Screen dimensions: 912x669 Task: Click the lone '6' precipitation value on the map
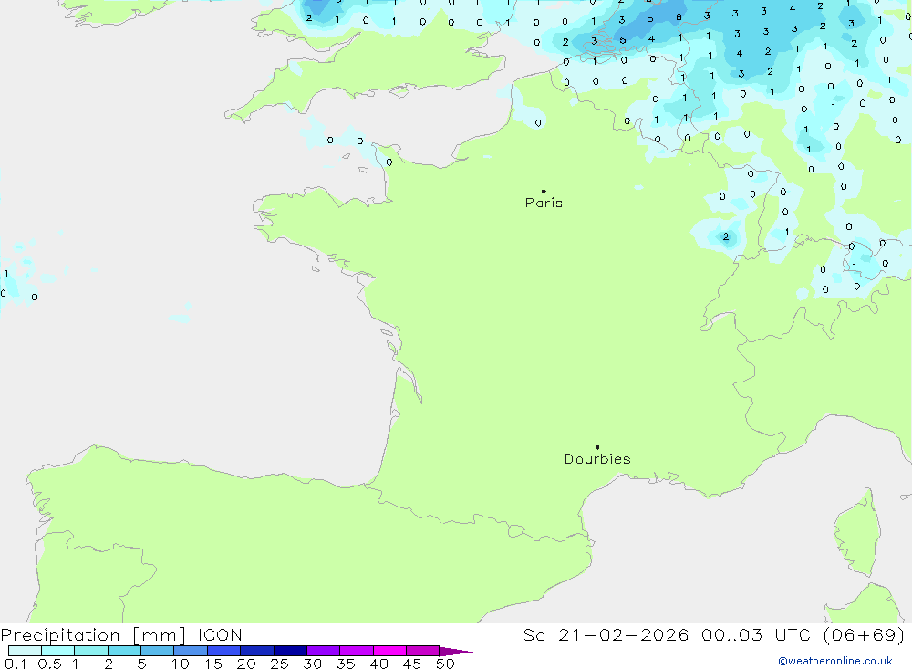click(679, 17)
